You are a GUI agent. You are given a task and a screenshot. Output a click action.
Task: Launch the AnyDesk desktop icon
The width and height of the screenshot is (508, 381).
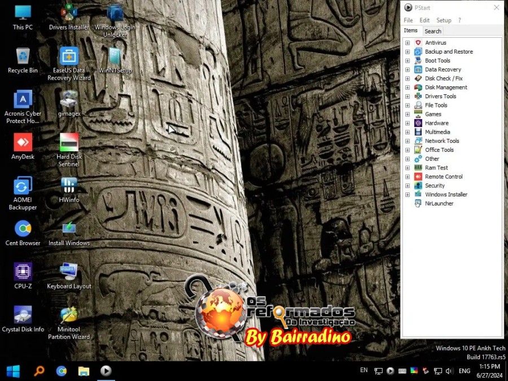pos(23,146)
